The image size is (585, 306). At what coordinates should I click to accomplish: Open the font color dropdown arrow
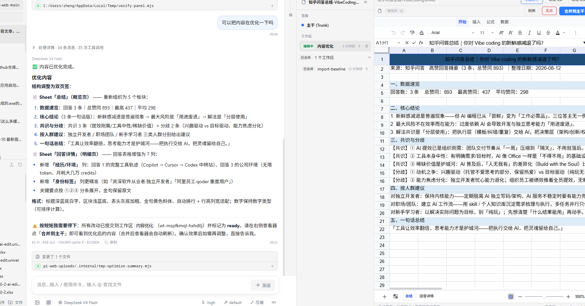[x=564, y=33]
